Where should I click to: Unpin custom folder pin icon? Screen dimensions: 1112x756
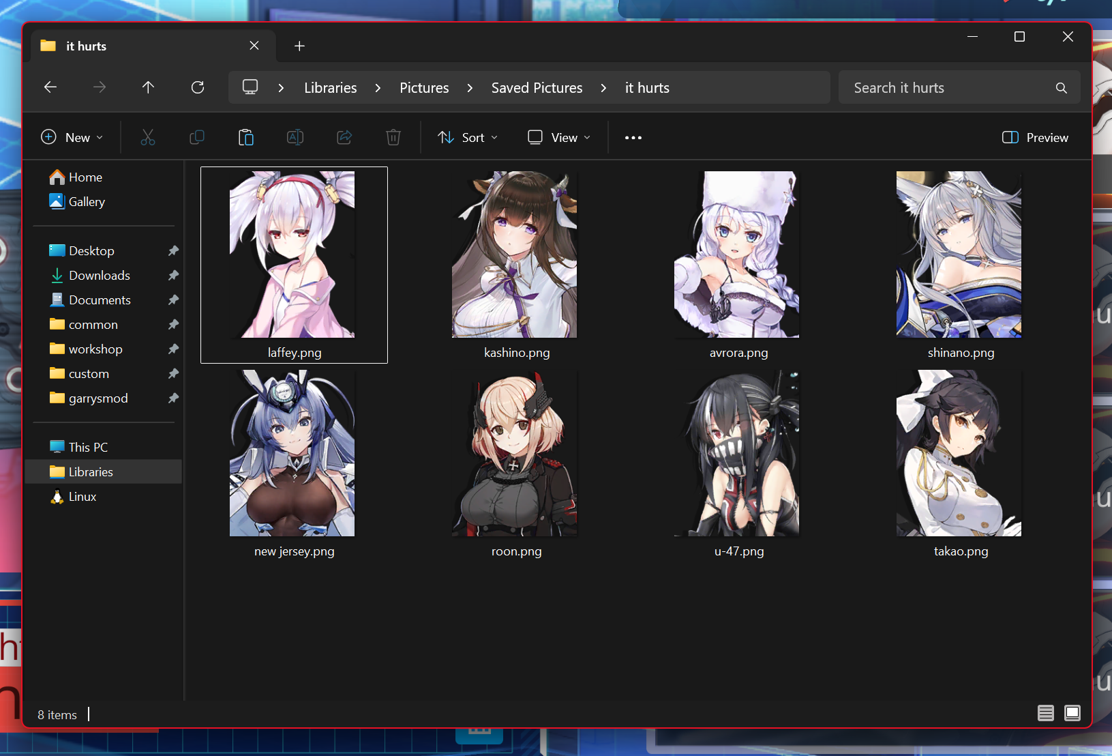(x=173, y=374)
